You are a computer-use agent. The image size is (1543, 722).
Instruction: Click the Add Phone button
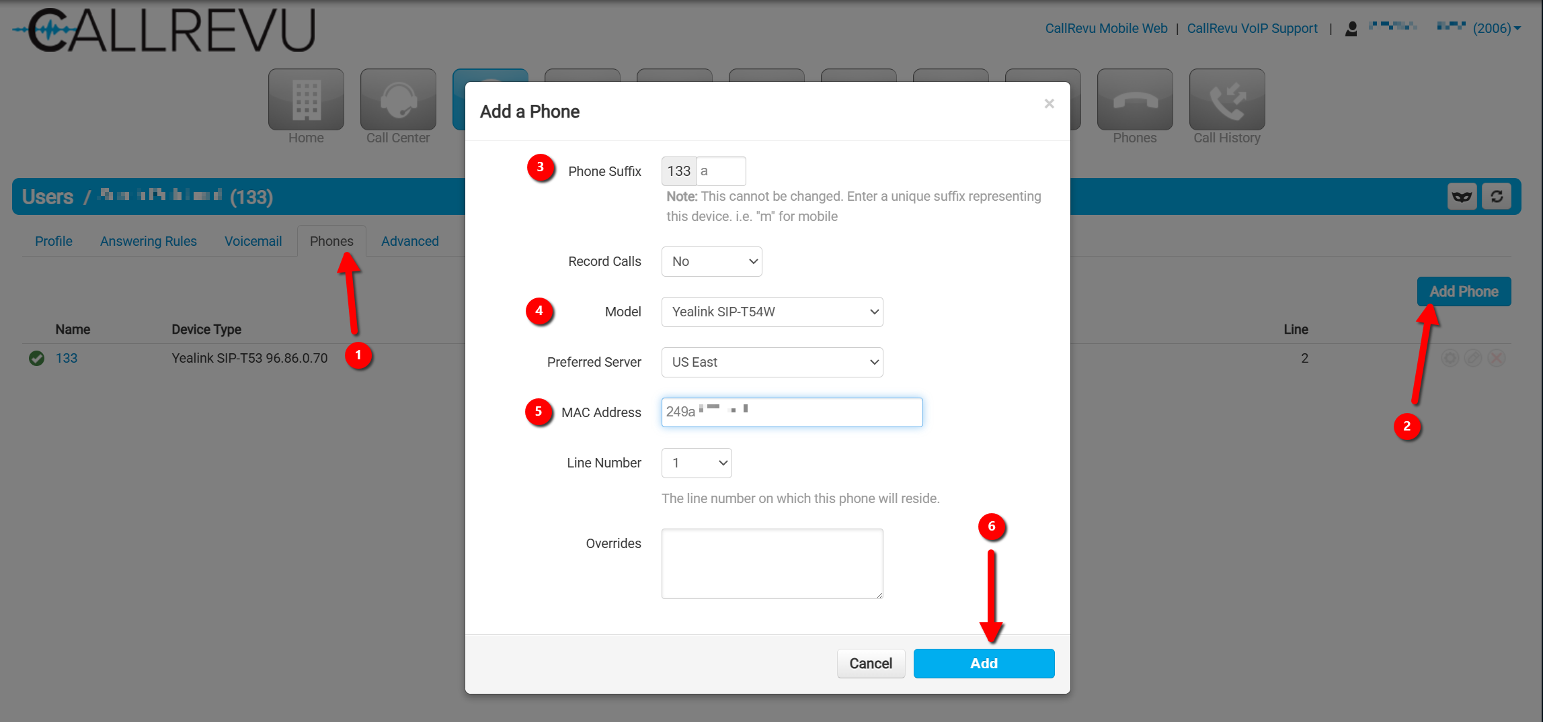click(1464, 291)
